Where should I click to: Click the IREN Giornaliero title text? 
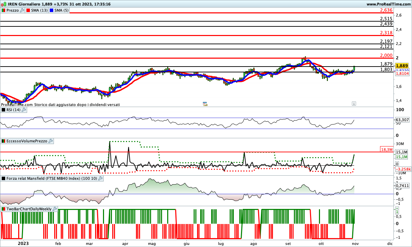[24, 4]
